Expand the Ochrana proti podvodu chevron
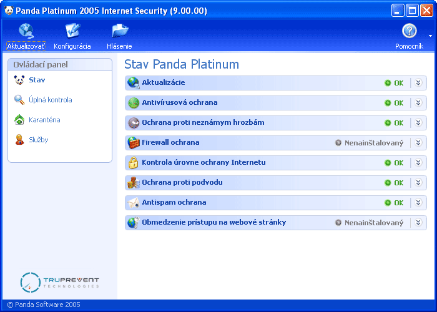 click(418, 182)
